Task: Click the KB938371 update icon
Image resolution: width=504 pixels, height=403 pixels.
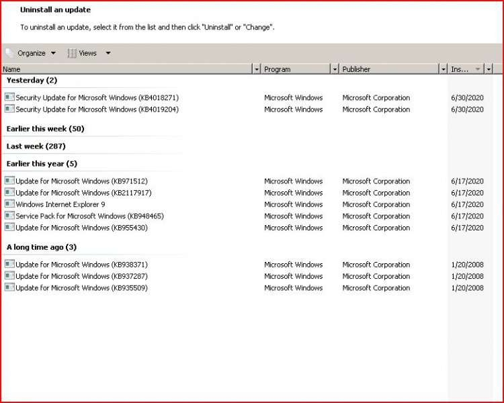Action: [9, 265]
